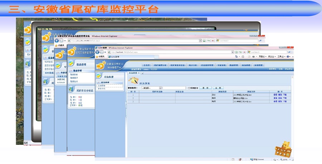Click the search text field next to the dropdown

[x=174, y=88]
